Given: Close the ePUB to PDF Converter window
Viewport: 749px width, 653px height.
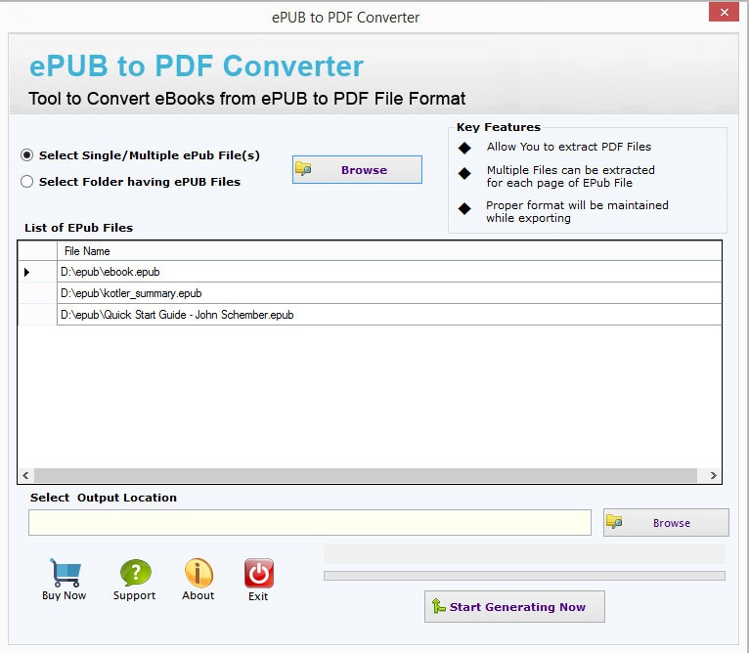Looking at the screenshot, I should coord(724,12).
